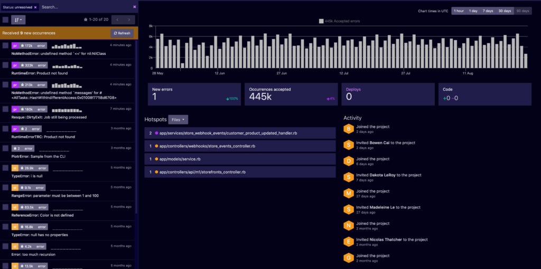Switch chart range to 7 days
The height and width of the screenshot is (269, 541).
[x=488, y=11]
